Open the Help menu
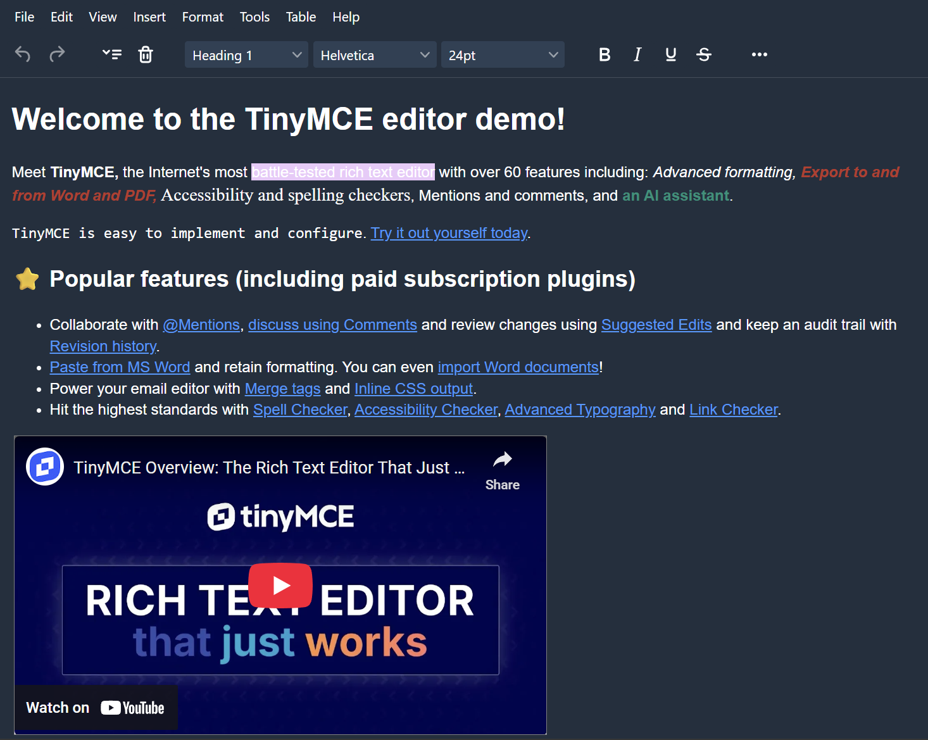 (346, 17)
